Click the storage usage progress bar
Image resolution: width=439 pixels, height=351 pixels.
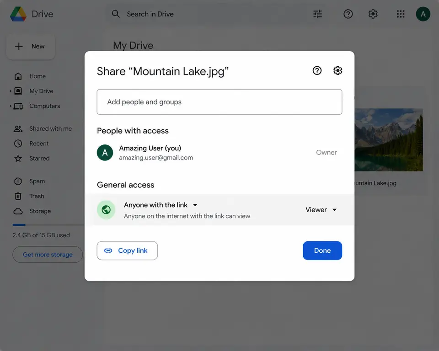pyautogui.click(x=48, y=225)
